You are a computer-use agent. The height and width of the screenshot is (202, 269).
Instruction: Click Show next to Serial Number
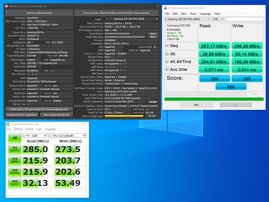click(153, 34)
